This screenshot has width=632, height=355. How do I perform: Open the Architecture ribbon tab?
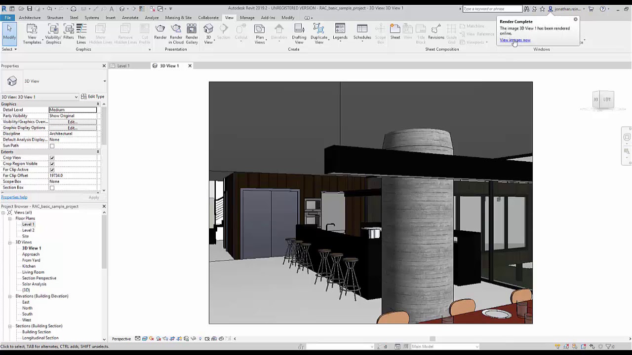pos(30,18)
